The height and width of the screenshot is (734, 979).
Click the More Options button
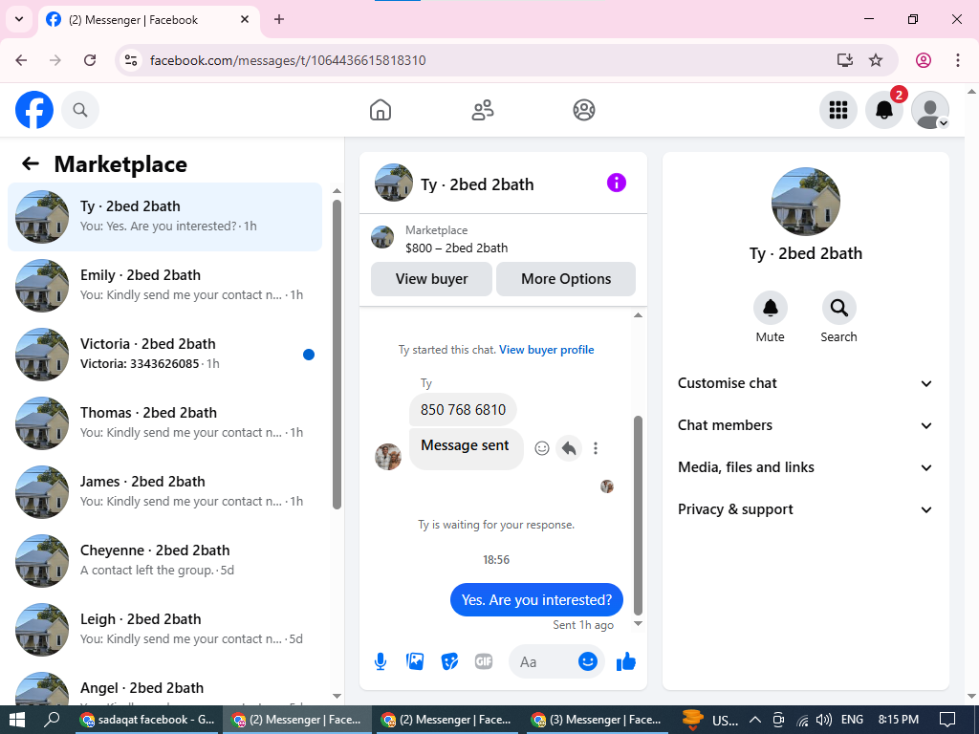(x=566, y=279)
